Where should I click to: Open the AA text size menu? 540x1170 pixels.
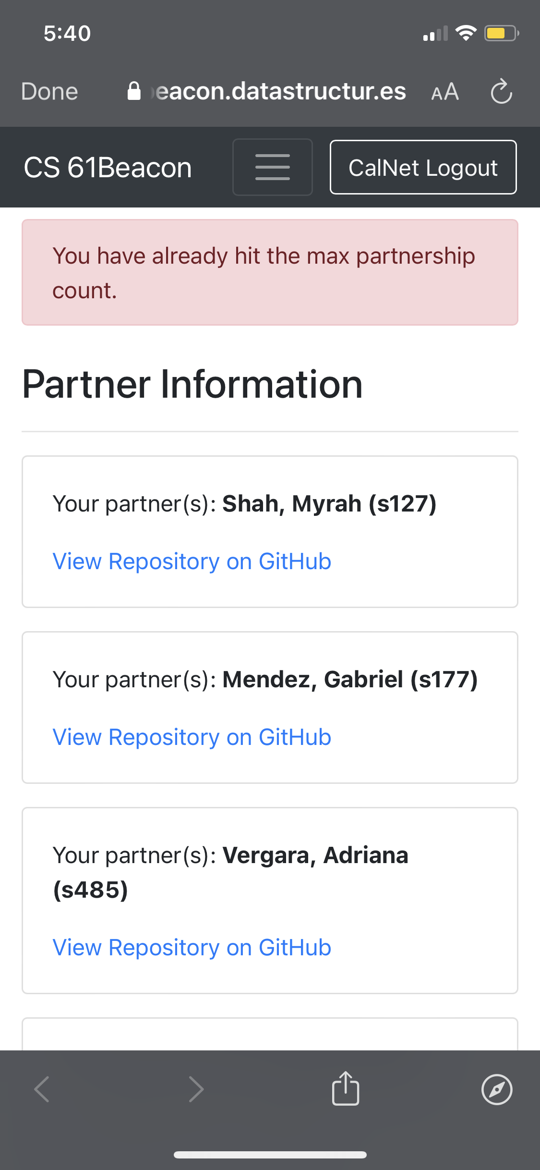[x=445, y=92]
